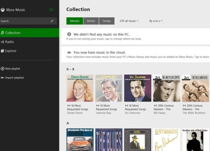Click the Xbox logo icon
210x151 pixels.
[2, 10]
